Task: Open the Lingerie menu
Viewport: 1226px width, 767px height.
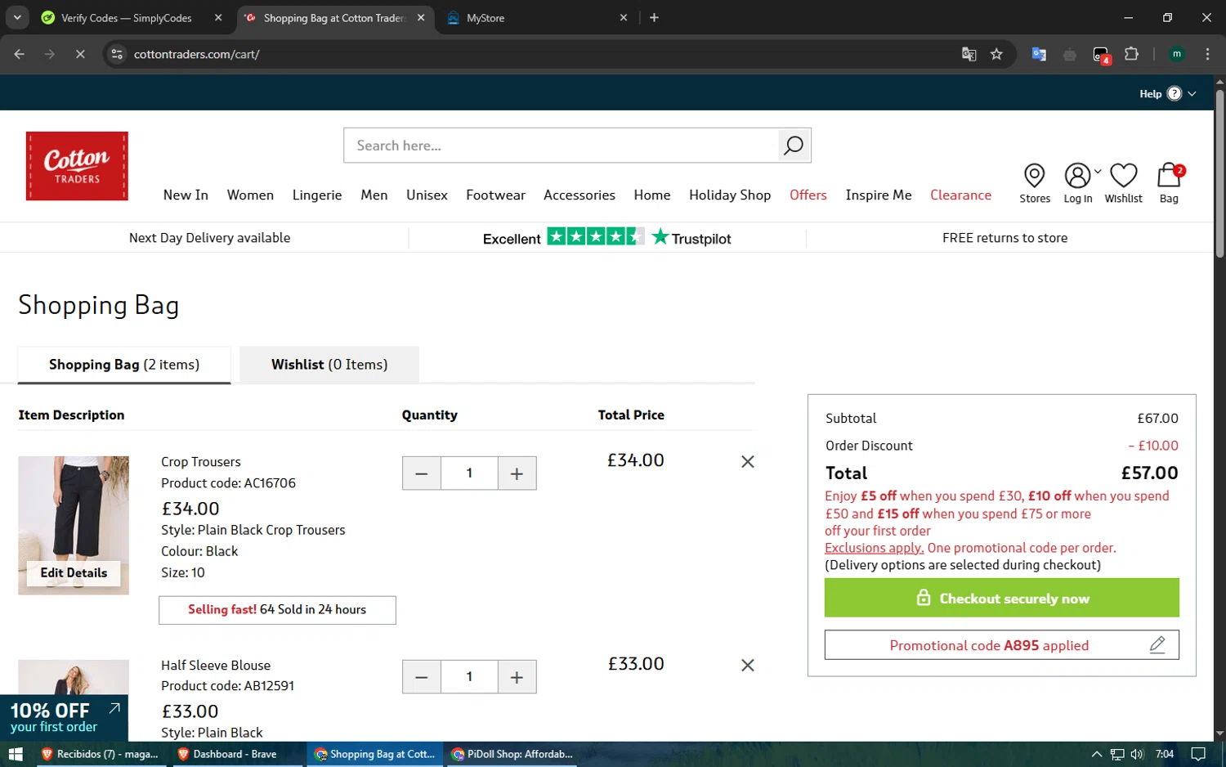Action: pos(317,195)
